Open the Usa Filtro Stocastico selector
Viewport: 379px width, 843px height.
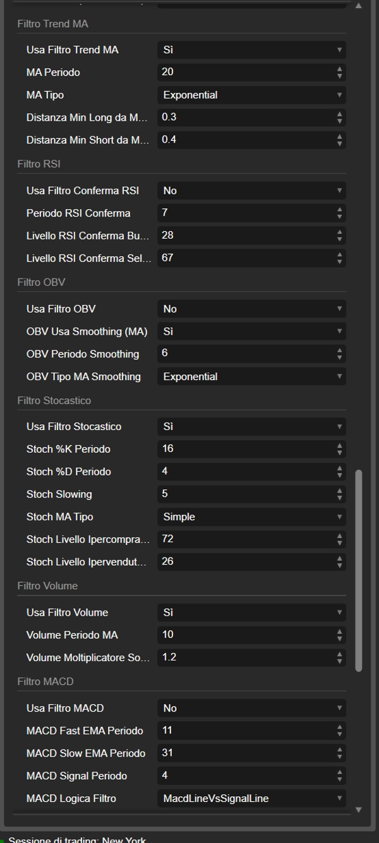click(x=251, y=426)
